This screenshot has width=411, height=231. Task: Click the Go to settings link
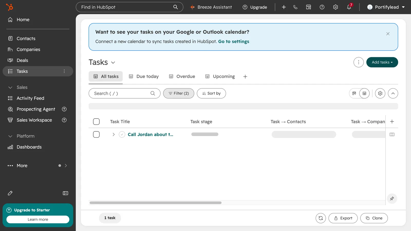(x=234, y=42)
